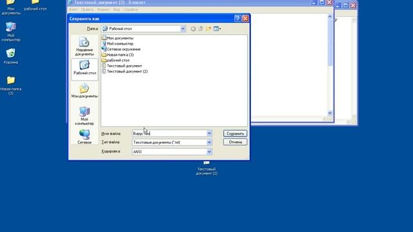The width and height of the screenshot is (413, 232).
Task: Click Мой компьютер desktop icon
Action: [11, 32]
